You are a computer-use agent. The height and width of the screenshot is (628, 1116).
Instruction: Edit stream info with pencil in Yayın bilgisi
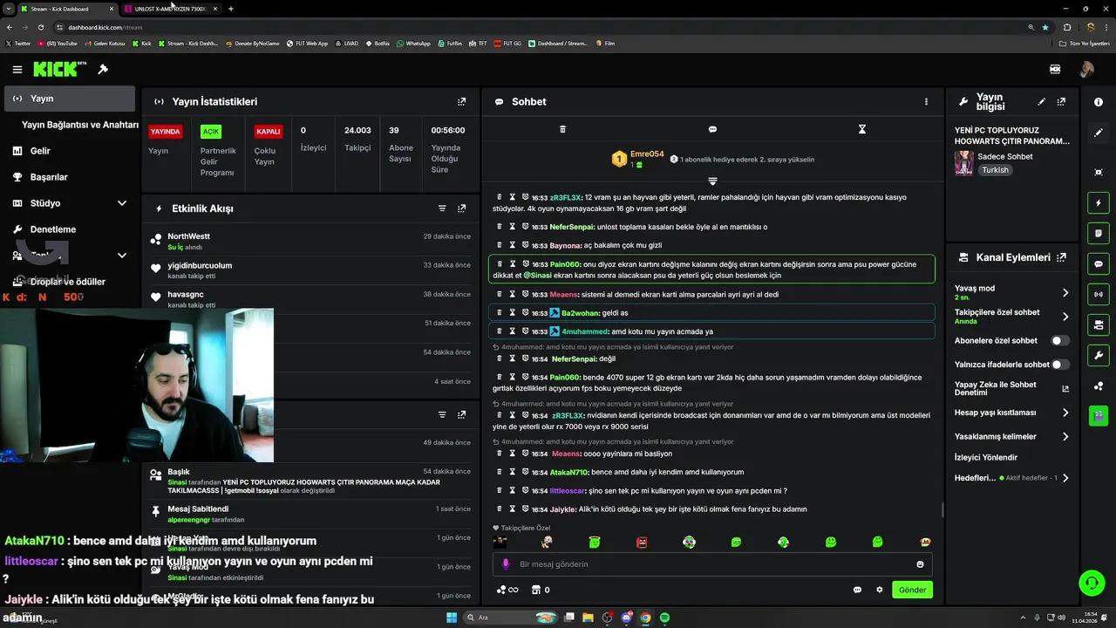point(1041,102)
